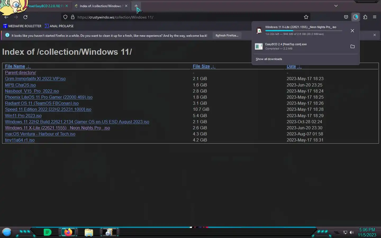Click the 10.7 GiB file size cell
This screenshot has width=381, height=238.
(201, 109)
